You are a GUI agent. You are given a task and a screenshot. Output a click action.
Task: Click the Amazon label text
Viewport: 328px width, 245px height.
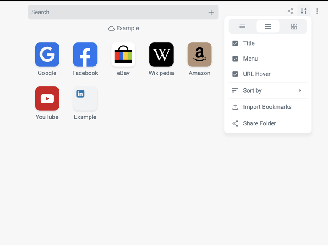point(200,73)
